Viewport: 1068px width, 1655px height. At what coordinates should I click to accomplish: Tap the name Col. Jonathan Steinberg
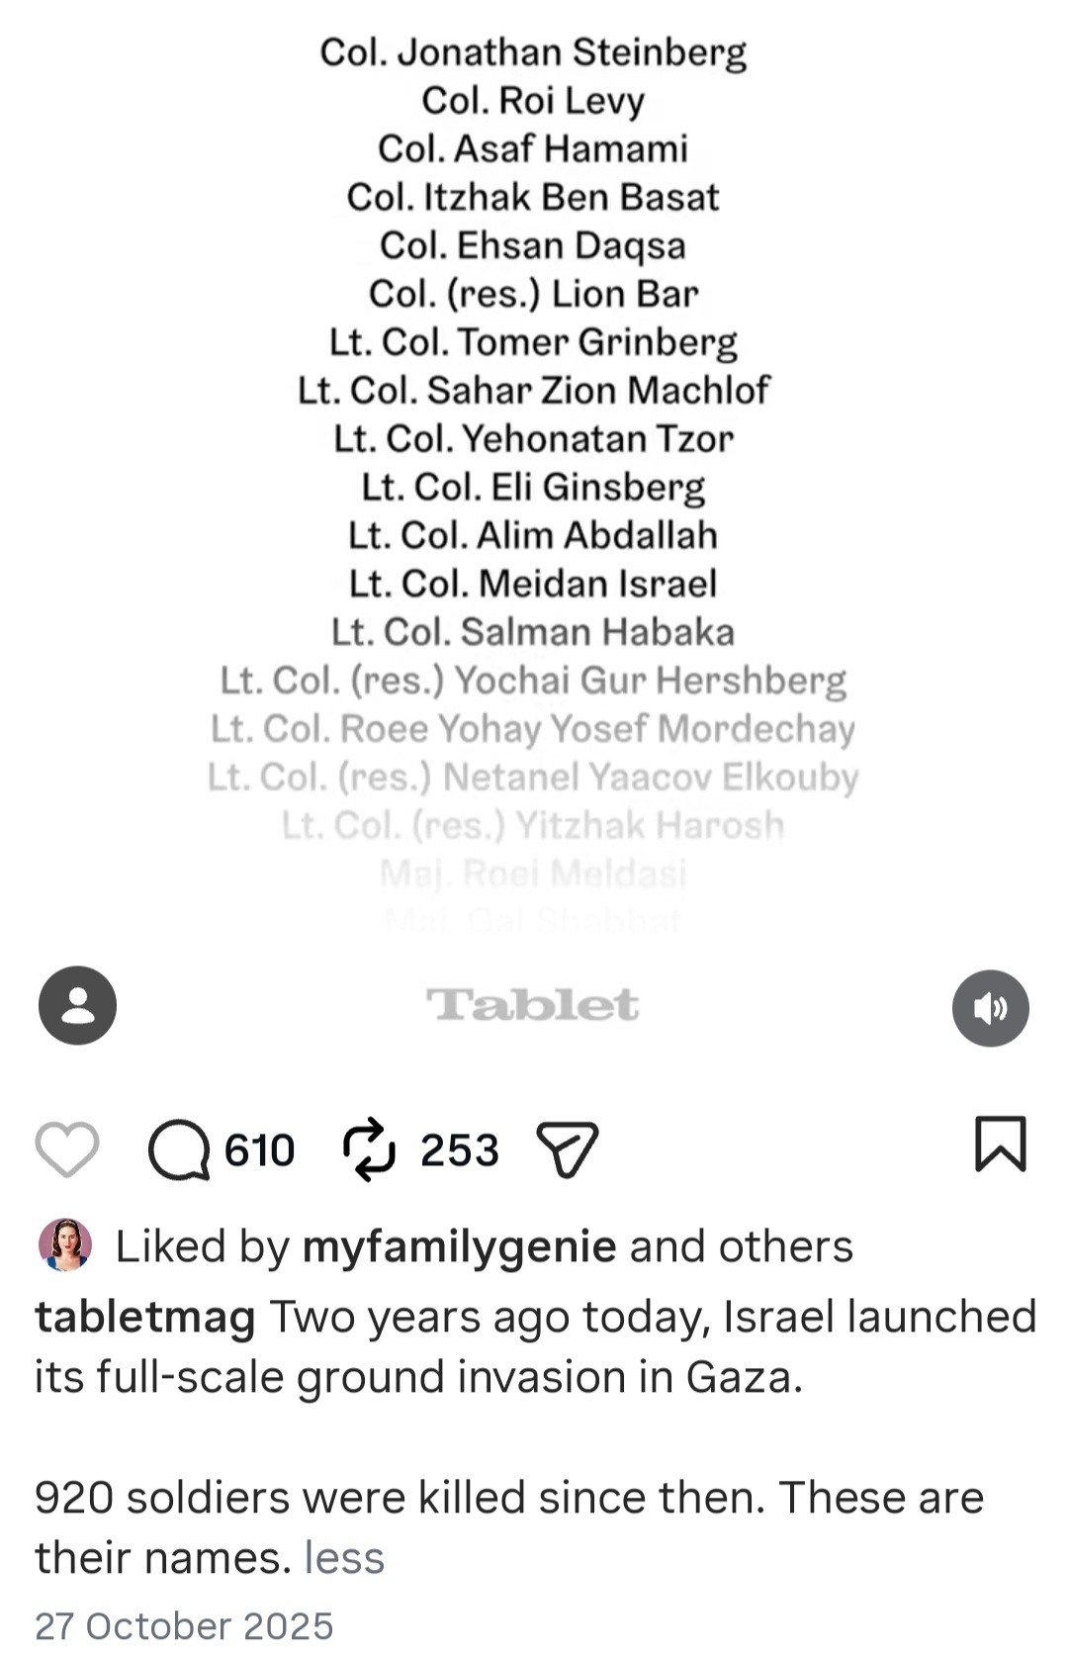click(x=533, y=52)
